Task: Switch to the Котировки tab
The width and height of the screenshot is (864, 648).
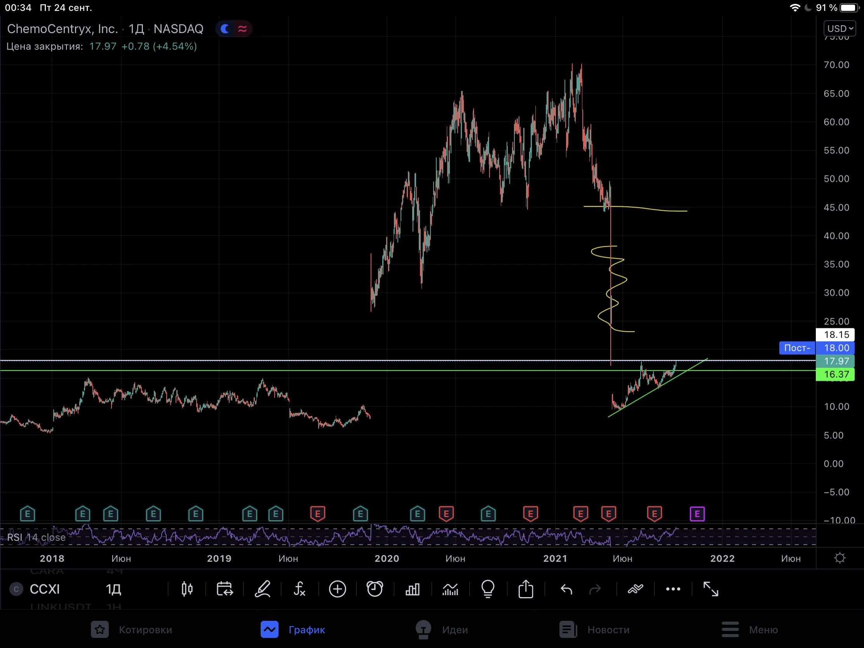Action: coord(132,630)
